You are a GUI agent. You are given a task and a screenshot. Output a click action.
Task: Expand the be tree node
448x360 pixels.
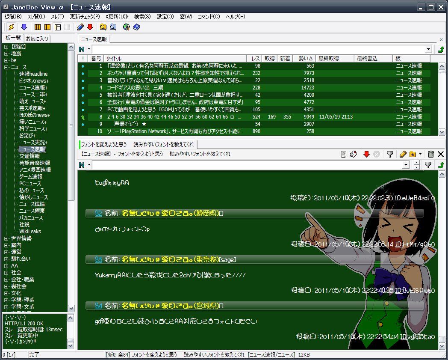coord(6,60)
